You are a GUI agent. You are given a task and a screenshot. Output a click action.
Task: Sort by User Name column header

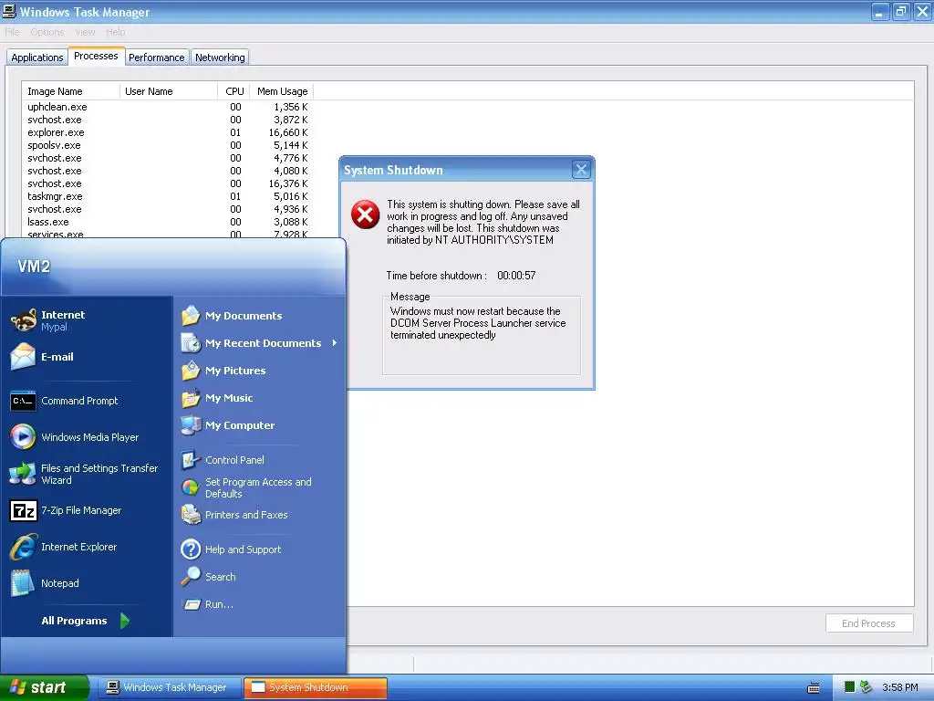(x=169, y=91)
